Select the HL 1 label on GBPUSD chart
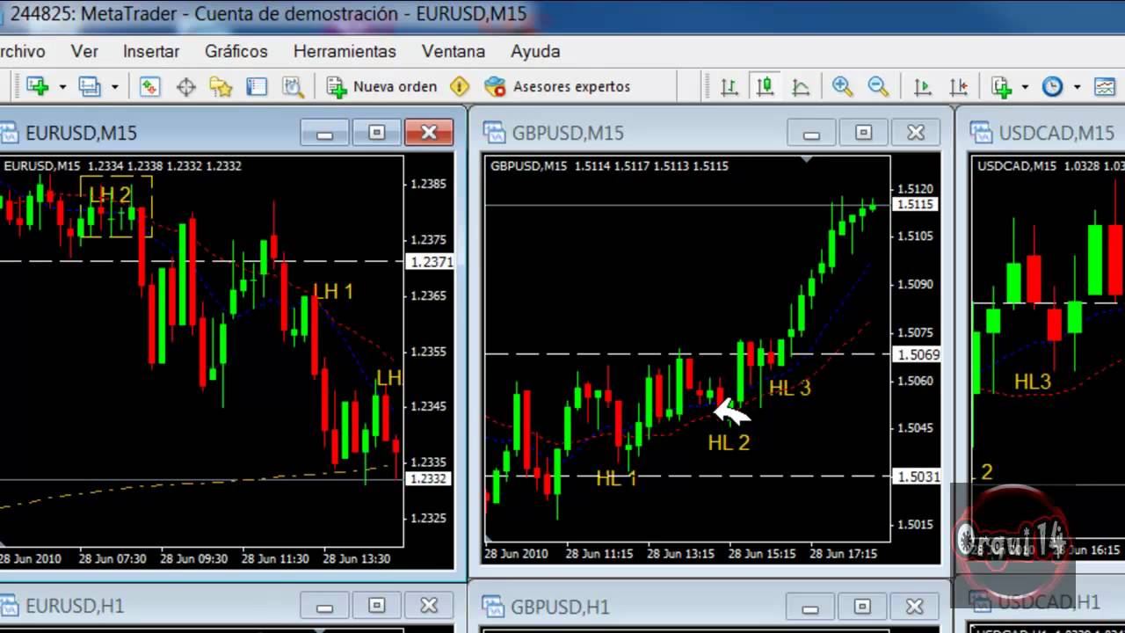 click(616, 479)
